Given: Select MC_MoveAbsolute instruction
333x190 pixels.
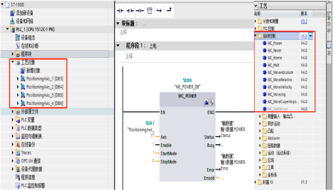Looking at the screenshot, I should [x=280, y=72].
